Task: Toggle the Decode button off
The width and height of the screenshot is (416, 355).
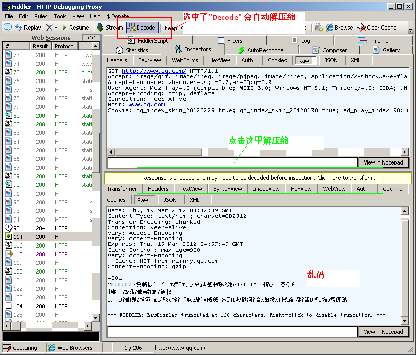Action: click(x=142, y=28)
